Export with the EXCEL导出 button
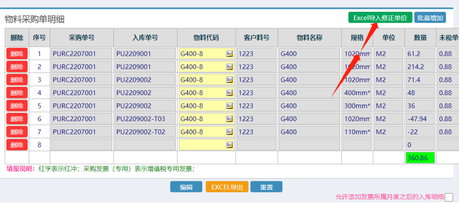 coord(227,187)
